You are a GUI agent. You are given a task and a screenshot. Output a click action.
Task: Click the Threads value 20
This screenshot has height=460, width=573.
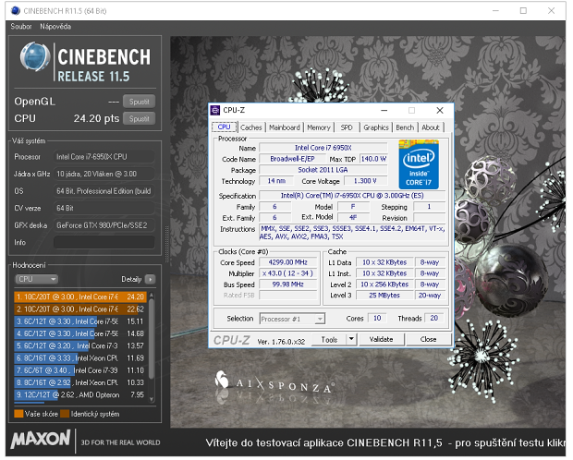click(433, 319)
